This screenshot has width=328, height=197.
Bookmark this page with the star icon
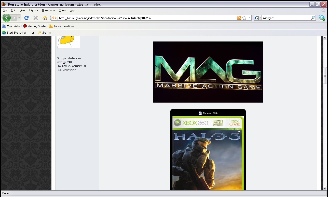(244, 18)
